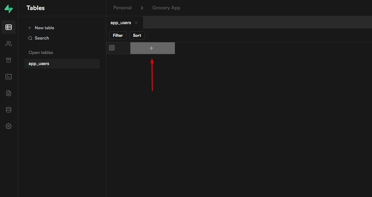Viewport: 372px width, 197px height.
Task: Close the app_users tab
Action: (x=136, y=23)
